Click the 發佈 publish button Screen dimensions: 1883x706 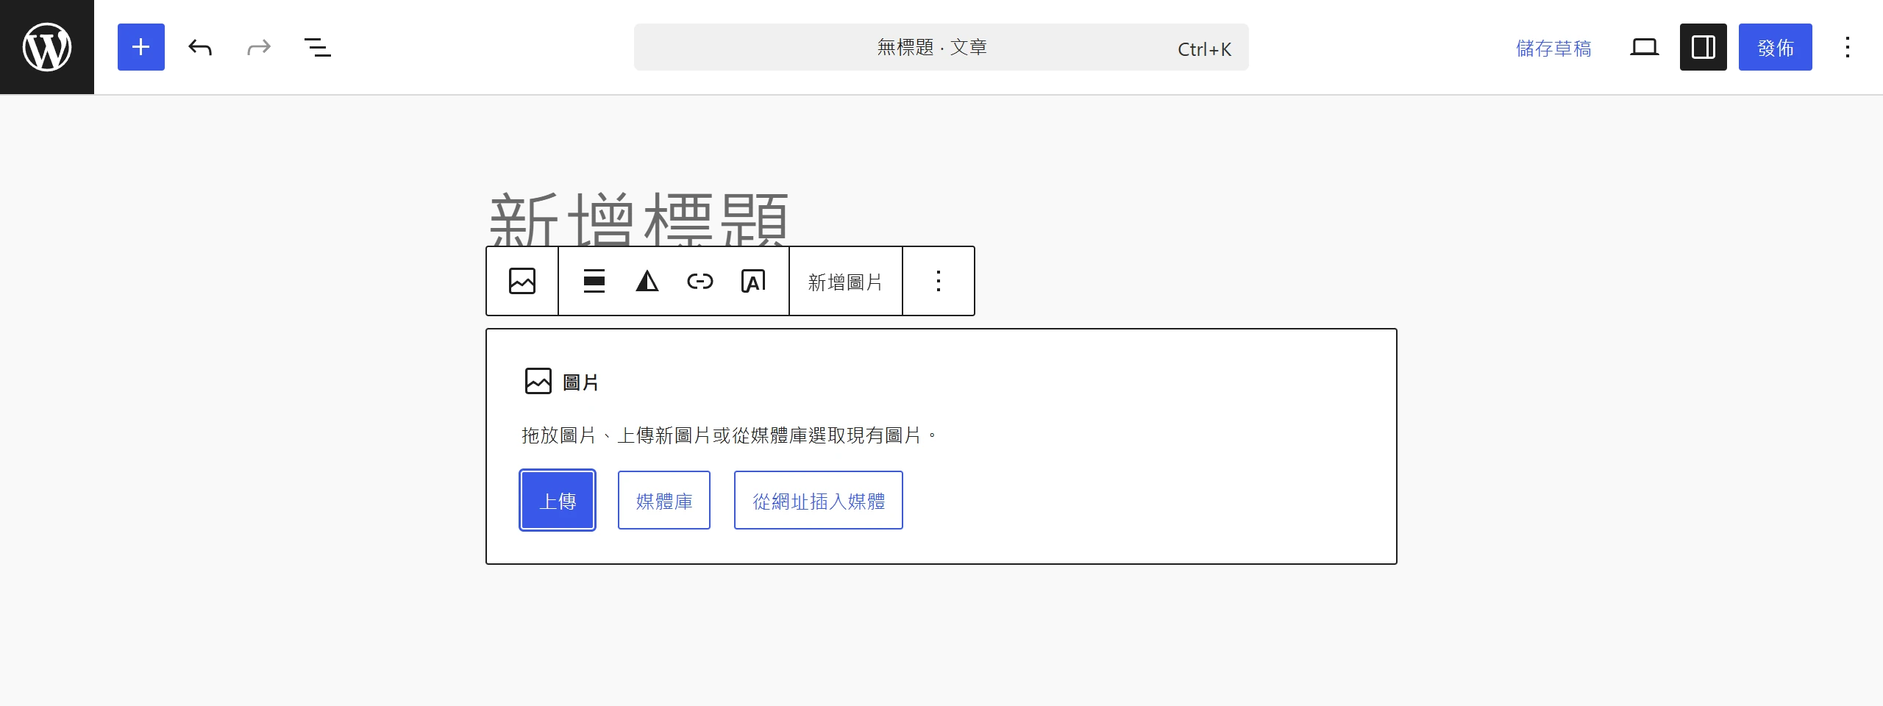click(x=1776, y=47)
